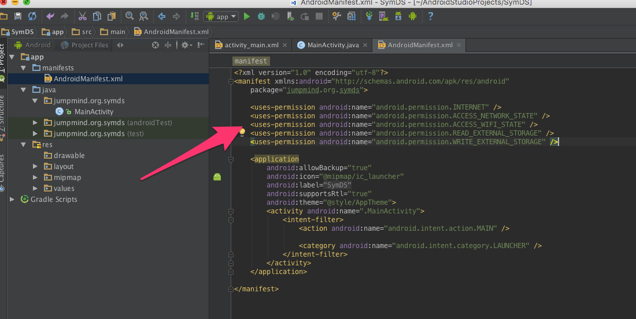
Task: Collapse the manifests folder
Action: 24,68
